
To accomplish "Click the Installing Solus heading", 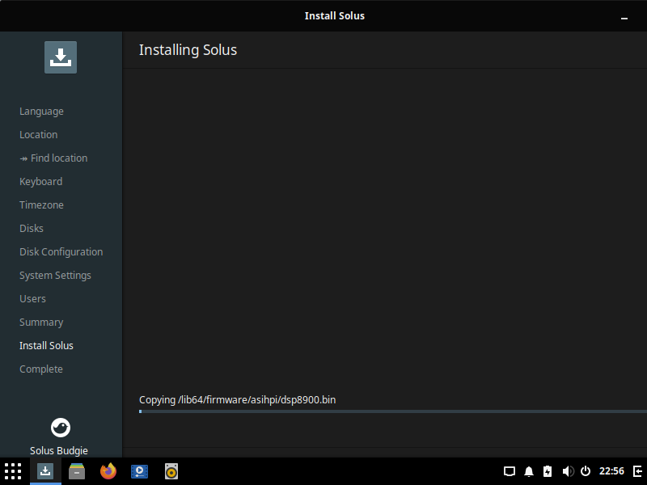I will (188, 50).
